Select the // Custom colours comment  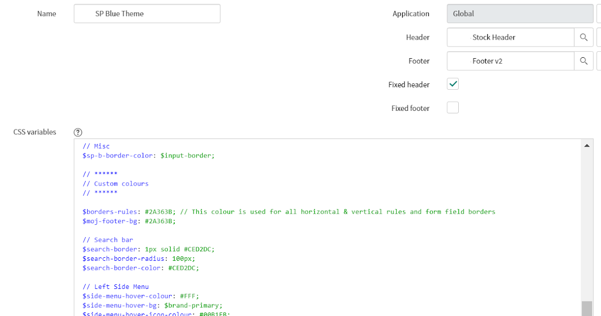pos(115,183)
